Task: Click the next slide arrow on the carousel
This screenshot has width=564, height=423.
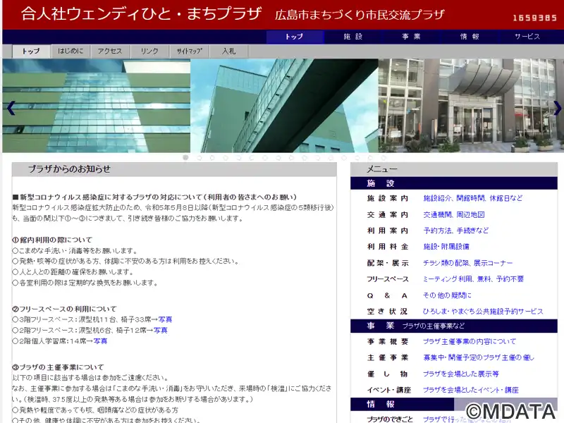Action: click(557, 108)
